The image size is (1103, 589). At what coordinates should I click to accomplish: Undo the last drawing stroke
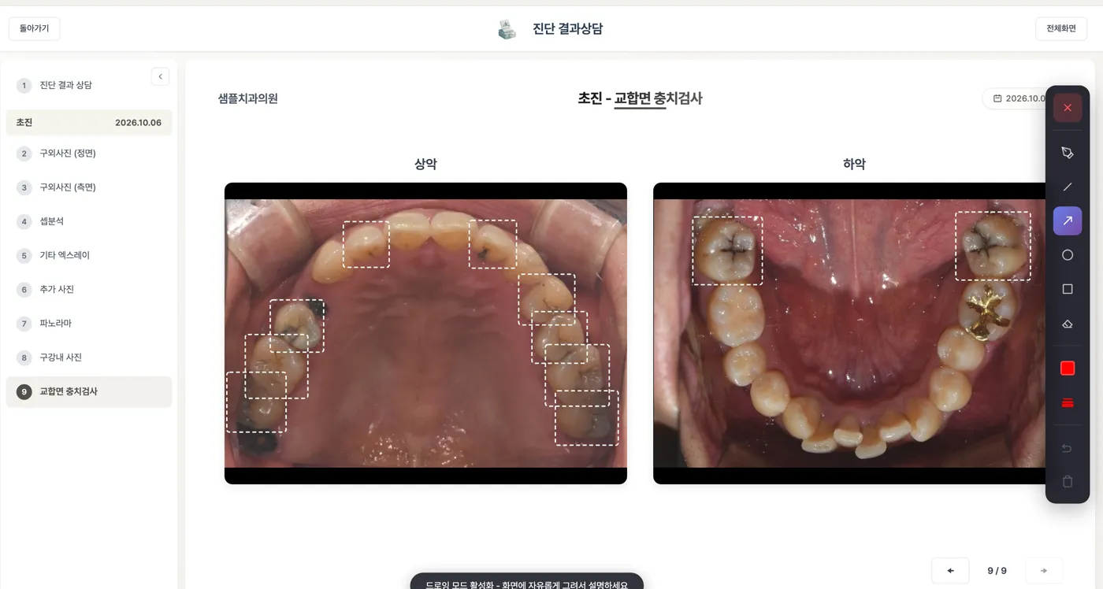click(1068, 448)
